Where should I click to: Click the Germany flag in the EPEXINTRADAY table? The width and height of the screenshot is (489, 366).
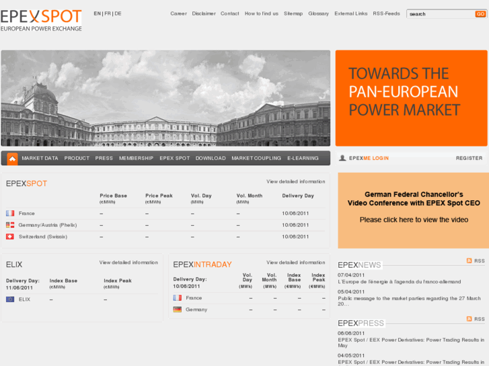(x=177, y=310)
